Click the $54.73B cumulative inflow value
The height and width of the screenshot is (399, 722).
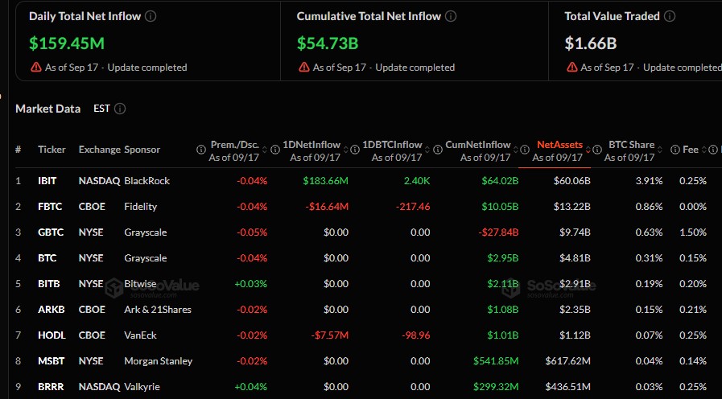(x=328, y=43)
